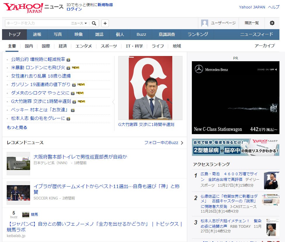Viewport: 285px width, 242px height.
Task: Open Yahoo! JAPAN top-right link
Action: tap(252, 7)
